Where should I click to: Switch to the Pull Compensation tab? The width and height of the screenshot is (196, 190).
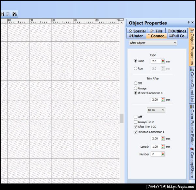point(177,36)
